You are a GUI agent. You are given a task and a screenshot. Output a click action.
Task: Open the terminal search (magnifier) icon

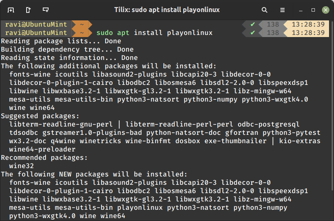(264, 10)
